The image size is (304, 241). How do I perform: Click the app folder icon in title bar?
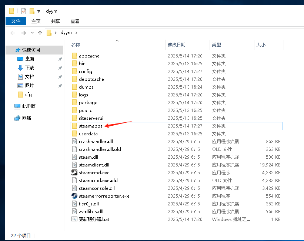tap(11, 11)
